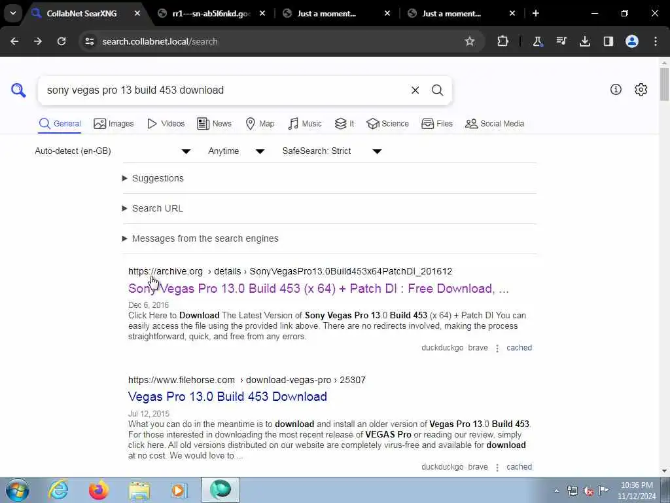Click the archive.org result URL
This screenshot has width=670, height=503.
tap(290, 271)
